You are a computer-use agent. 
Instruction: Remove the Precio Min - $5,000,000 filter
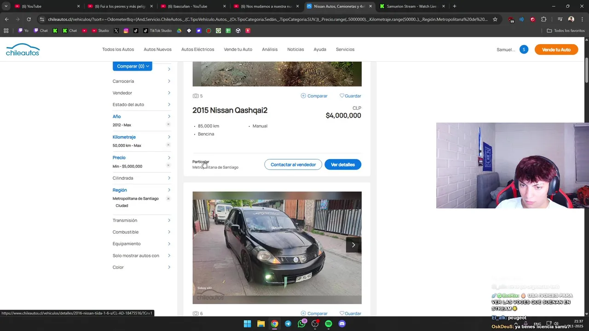click(168, 165)
